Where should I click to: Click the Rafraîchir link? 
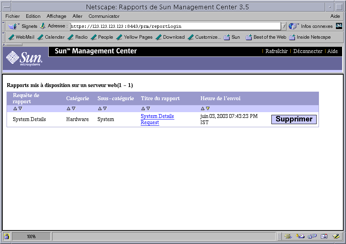tap(276, 51)
